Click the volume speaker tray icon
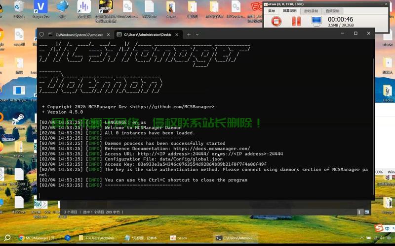395x246 pixels. [x=382, y=238]
